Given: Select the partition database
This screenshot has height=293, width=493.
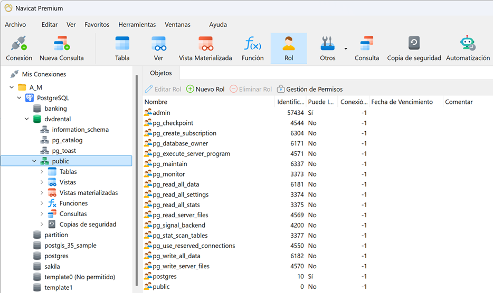Looking at the screenshot, I should tap(56, 235).
